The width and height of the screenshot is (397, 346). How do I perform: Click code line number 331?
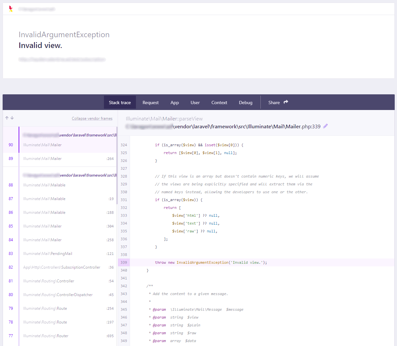coord(124,200)
